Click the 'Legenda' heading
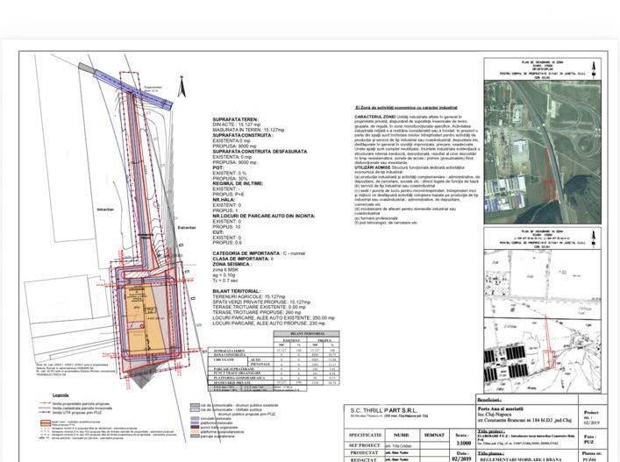The image size is (620, 462). 61,395
